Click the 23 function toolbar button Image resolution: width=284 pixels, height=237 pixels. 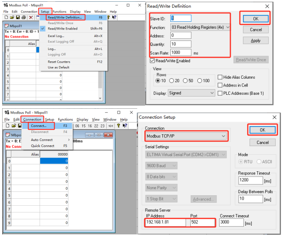tap(102, 126)
